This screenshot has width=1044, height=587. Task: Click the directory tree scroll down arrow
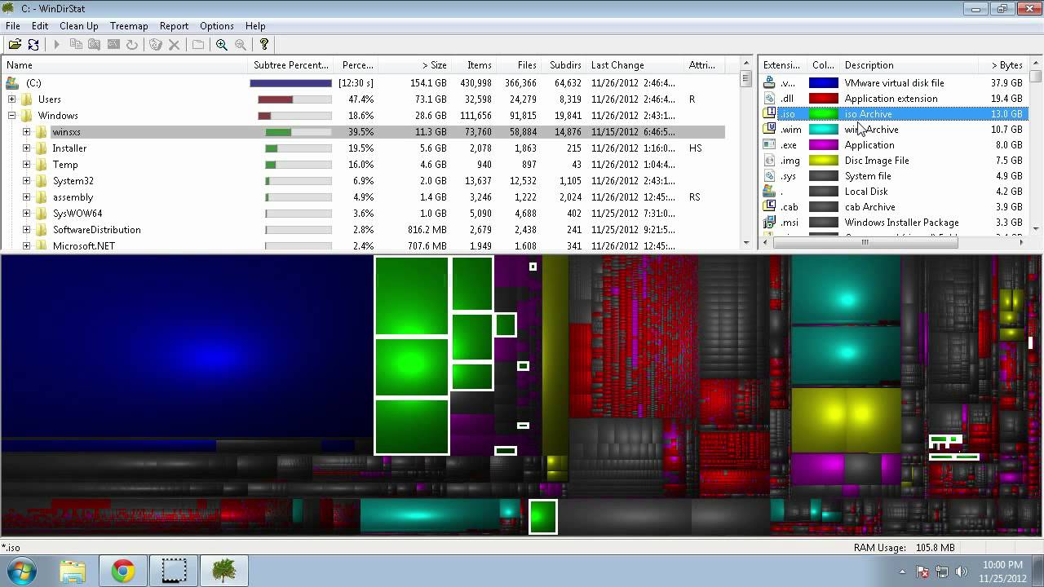click(746, 242)
